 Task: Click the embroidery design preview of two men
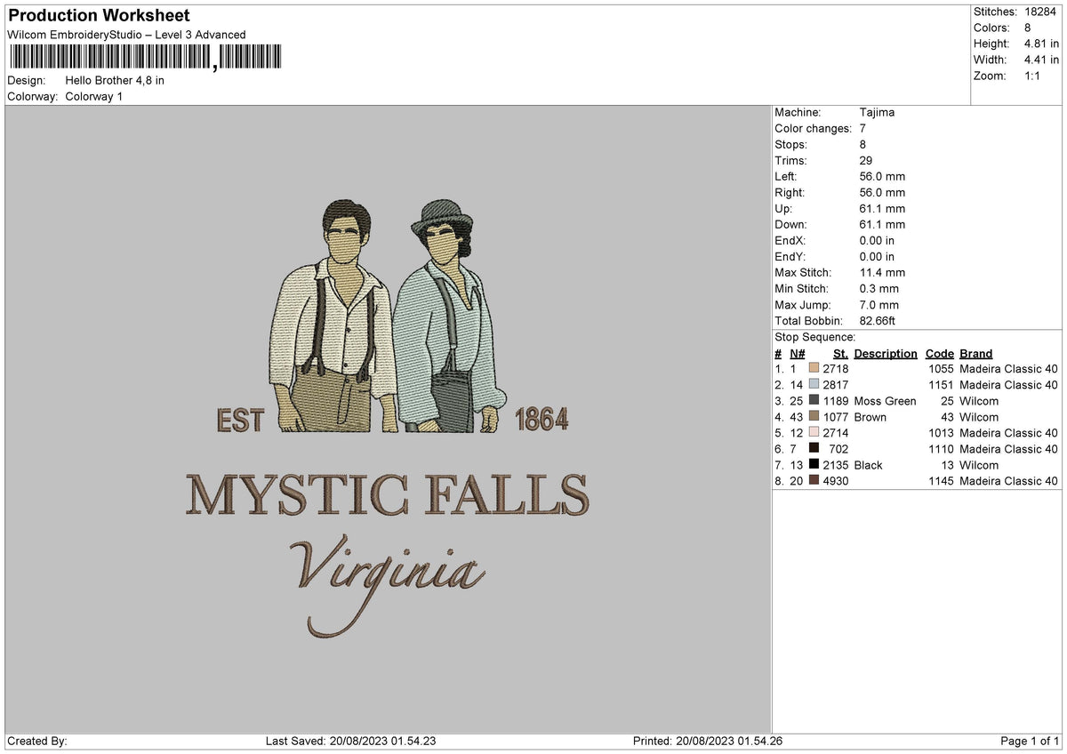click(388, 316)
